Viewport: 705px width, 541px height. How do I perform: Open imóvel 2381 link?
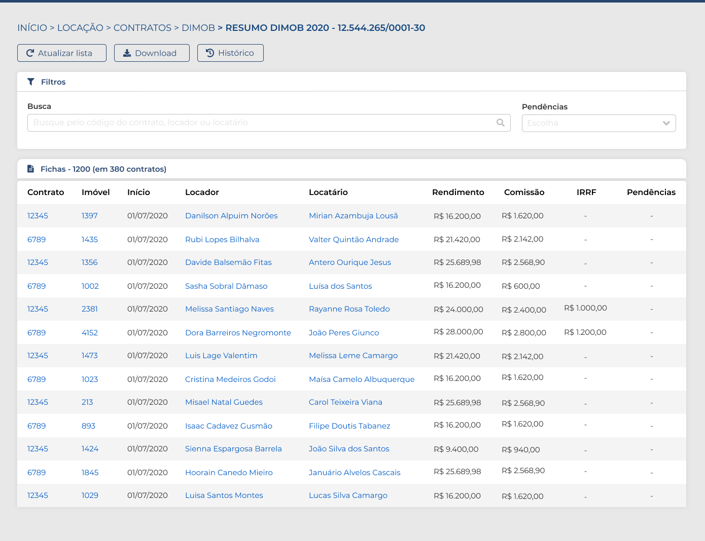click(90, 309)
